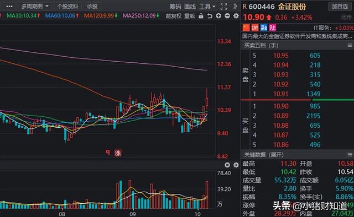The width and height of the screenshot is (354, 217).
Task: Toggle the 涨 marker on chart
Action: 118,153
